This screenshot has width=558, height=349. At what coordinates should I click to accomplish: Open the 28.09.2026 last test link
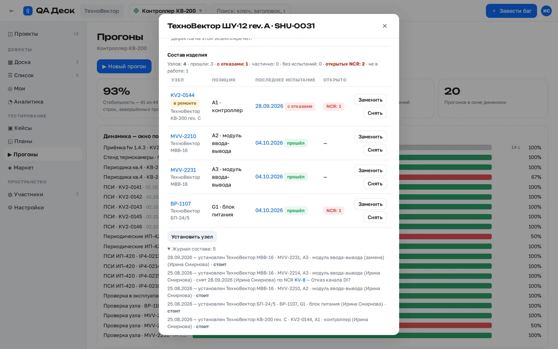click(269, 106)
